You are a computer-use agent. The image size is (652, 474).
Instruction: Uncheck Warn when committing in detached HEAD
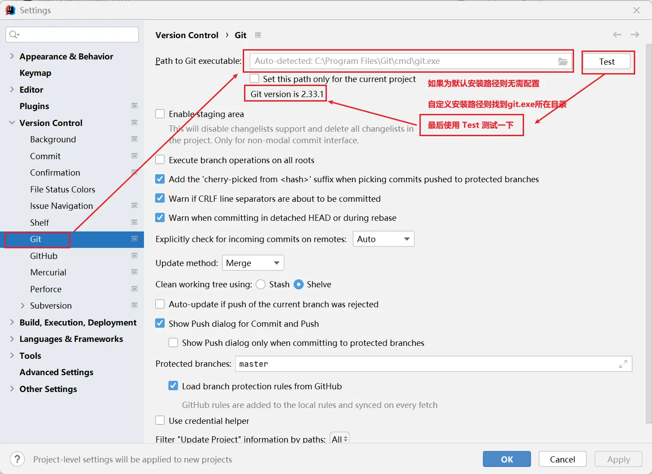coord(160,218)
